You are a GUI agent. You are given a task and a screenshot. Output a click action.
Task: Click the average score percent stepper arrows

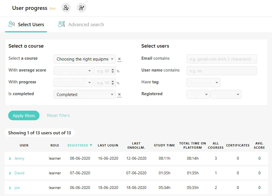coord(113,71)
